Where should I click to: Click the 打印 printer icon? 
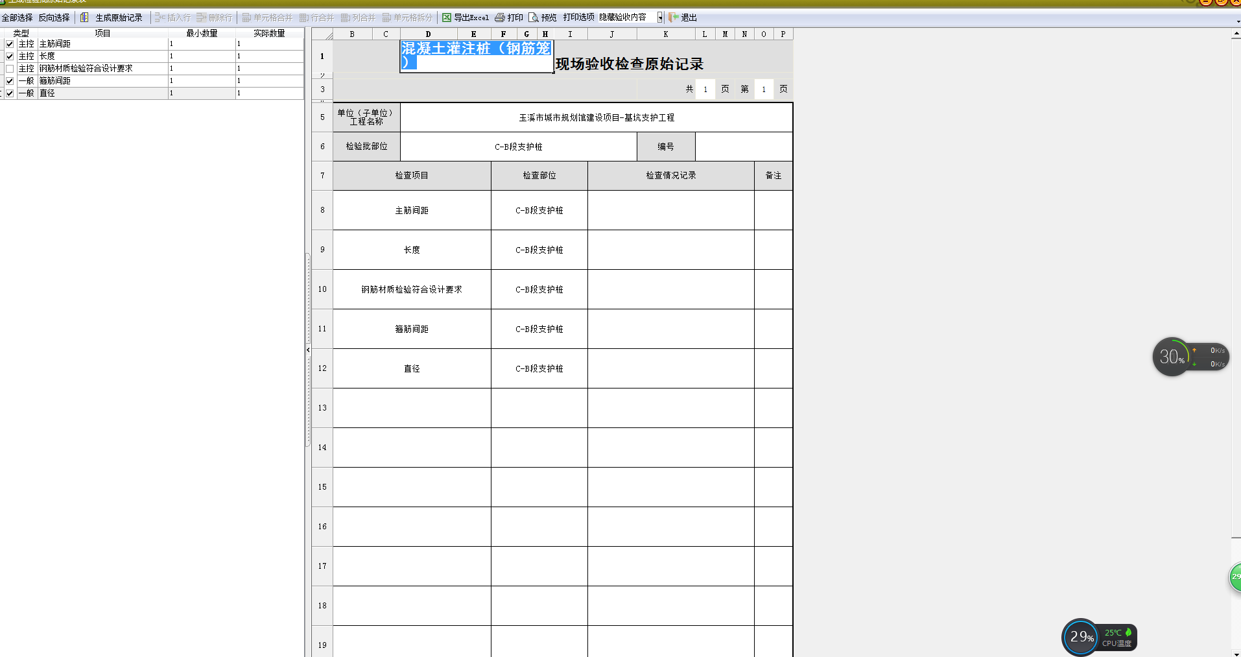tap(500, 18)
